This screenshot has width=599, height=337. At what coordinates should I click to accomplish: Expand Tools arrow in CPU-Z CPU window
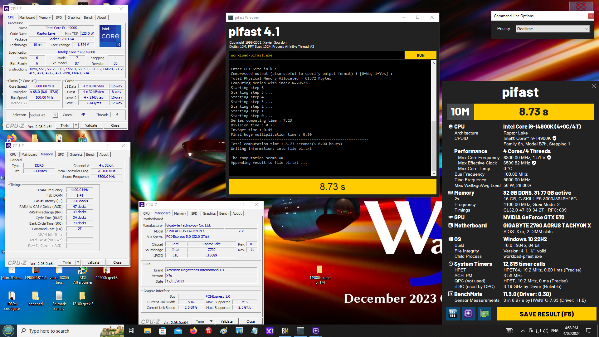click(x=76, y=125)
